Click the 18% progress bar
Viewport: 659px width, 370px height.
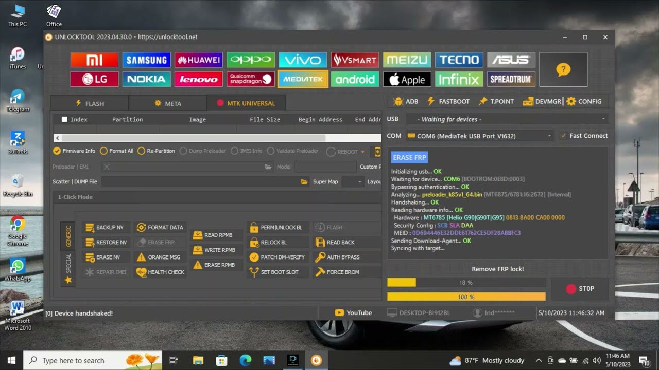coord(466,283)
